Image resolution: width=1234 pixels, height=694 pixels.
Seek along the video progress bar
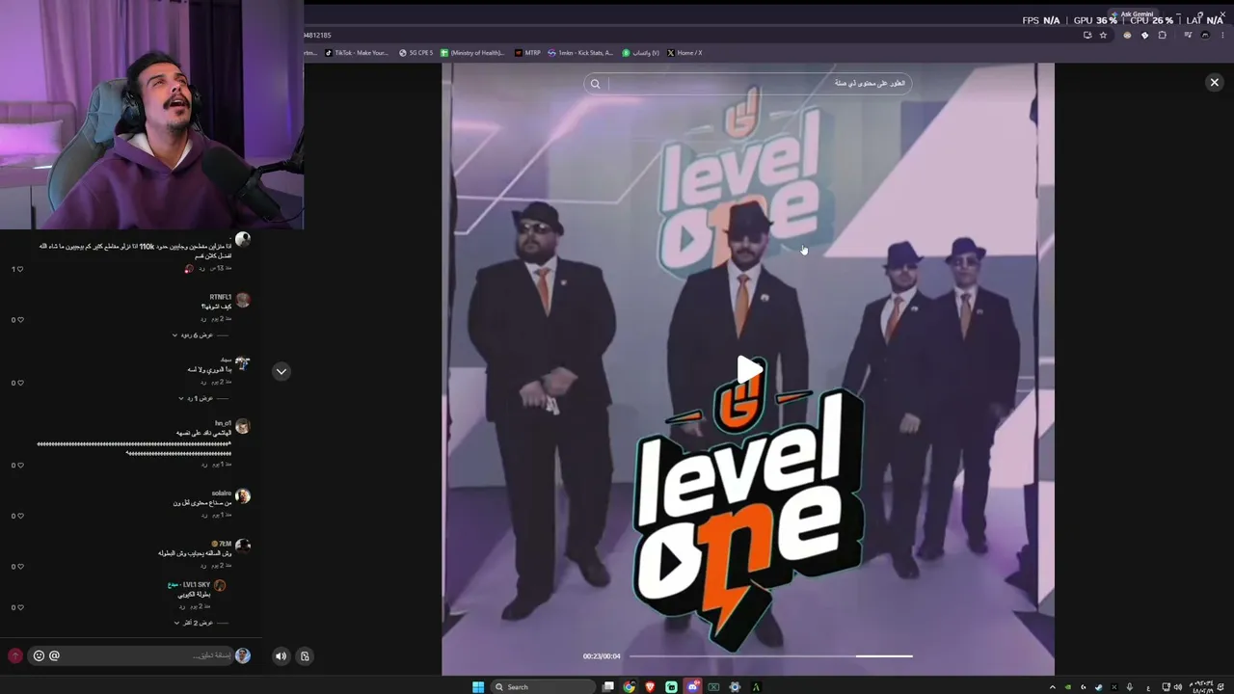(x=770, y=656)
